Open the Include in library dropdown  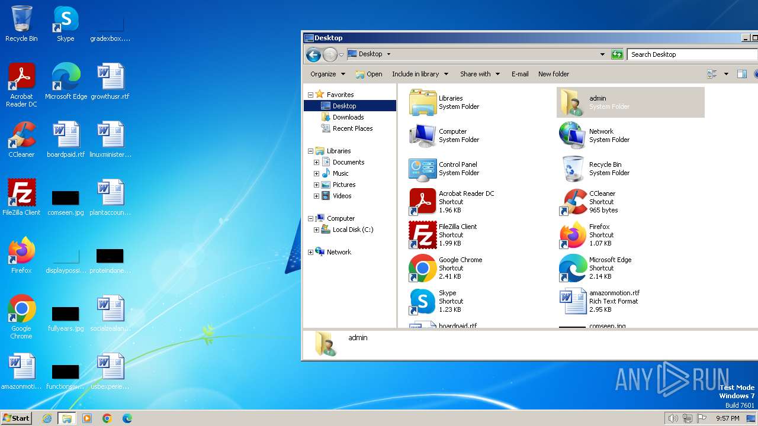(420, 74)
